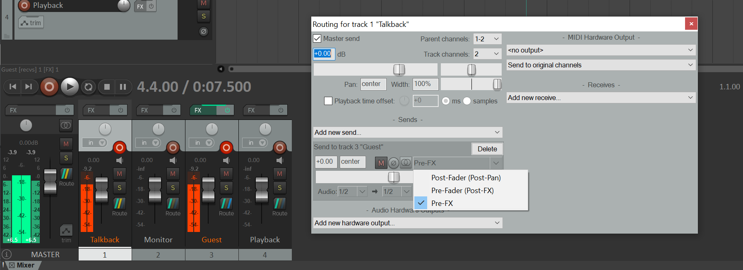Screen dimensions: 743x270
Task: Open the Add new send dropdown
Action: pyautogui.click(x=407, y=132)
